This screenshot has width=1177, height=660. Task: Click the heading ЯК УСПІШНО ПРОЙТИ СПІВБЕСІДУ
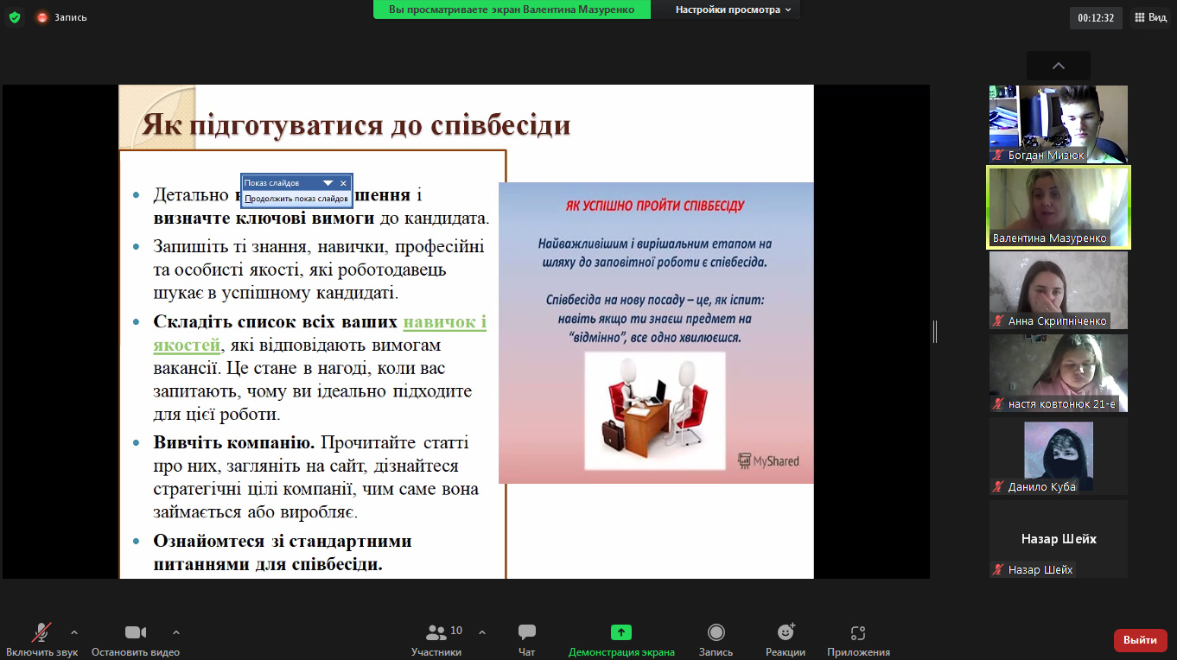(x=655, y=206)
